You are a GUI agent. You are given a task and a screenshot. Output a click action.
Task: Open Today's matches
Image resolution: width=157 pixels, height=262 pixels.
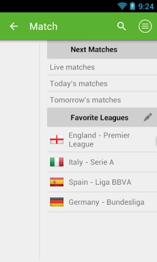102,83
